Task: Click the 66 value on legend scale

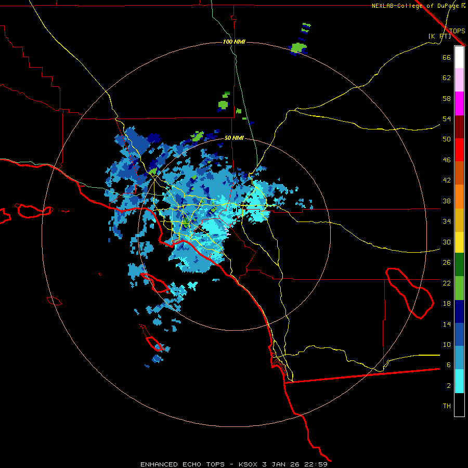Action: click(447, 57)
